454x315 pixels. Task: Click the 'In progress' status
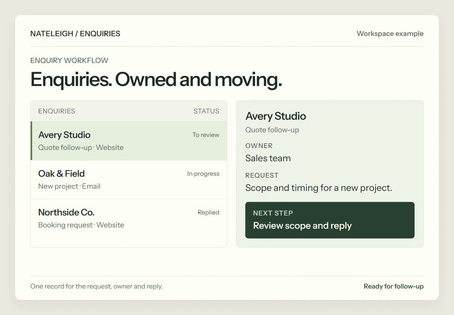(203, 174)
